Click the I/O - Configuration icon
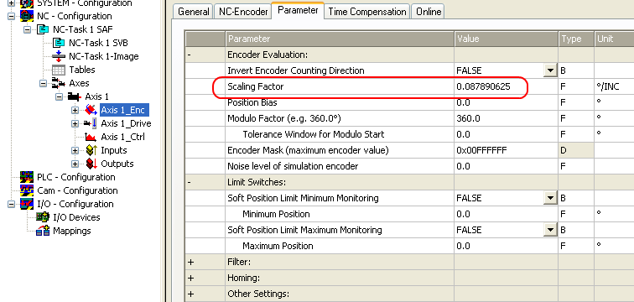The image size is (634, 302). 27,204
